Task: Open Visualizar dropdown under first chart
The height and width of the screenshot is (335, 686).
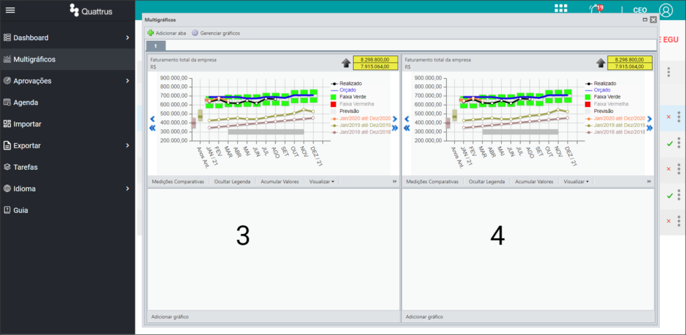Action: point(322,181)
